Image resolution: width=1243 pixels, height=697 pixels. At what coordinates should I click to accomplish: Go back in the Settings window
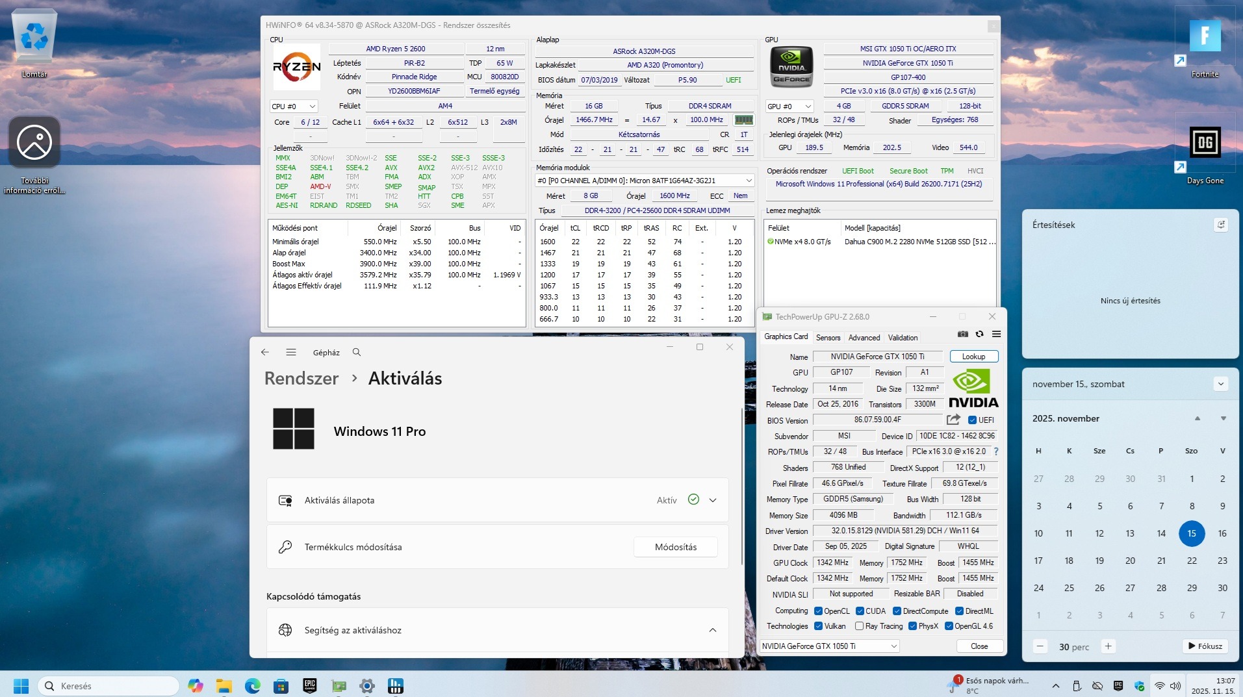coord(264,352)
